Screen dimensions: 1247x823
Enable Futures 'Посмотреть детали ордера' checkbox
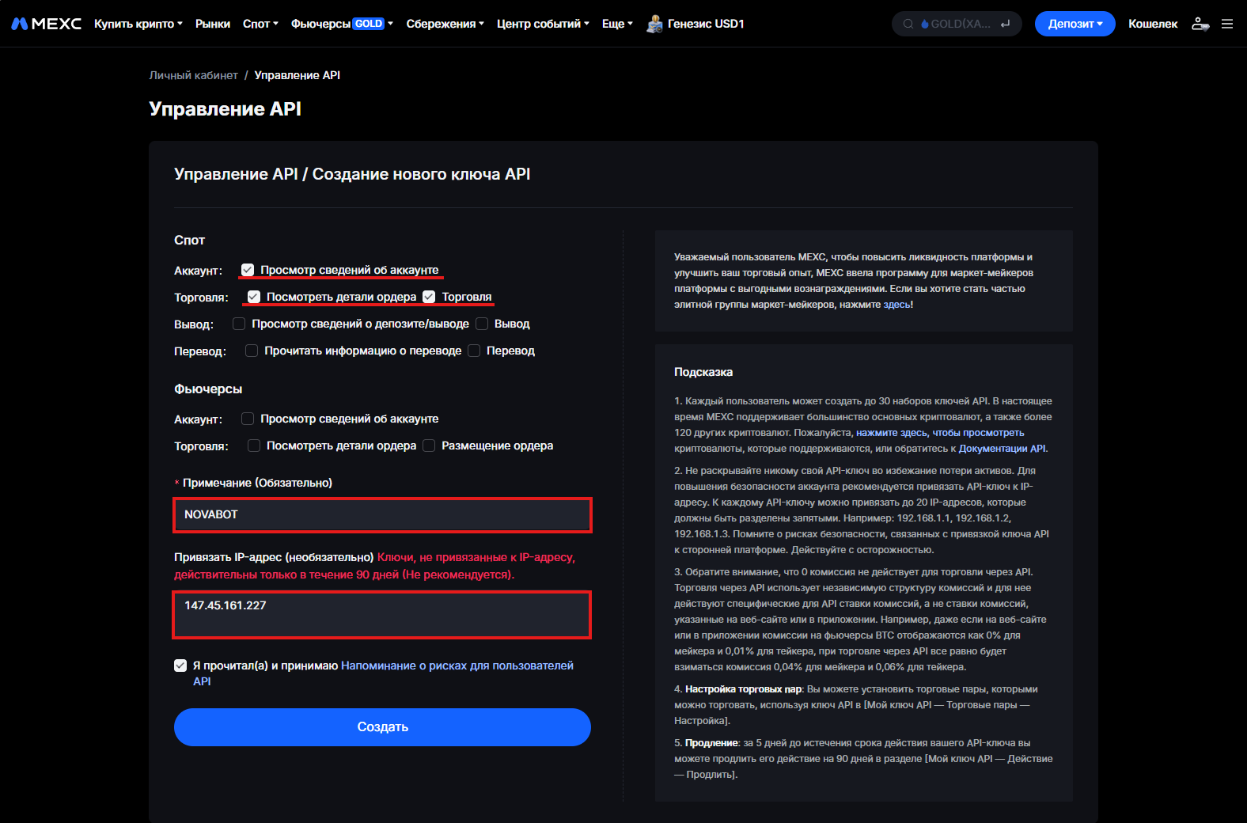254,446
